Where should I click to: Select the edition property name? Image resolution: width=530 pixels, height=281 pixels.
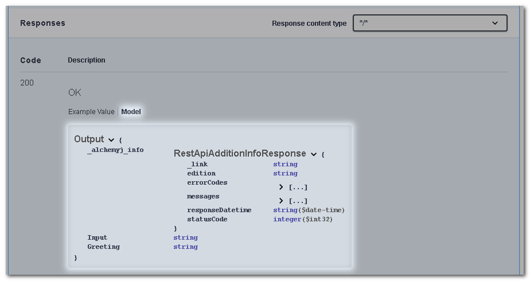(x=201, y=173)
